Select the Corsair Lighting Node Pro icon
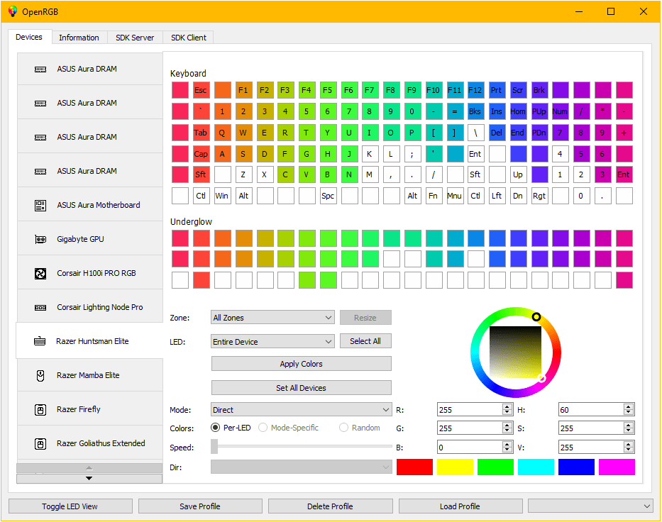 coord(40,306)
